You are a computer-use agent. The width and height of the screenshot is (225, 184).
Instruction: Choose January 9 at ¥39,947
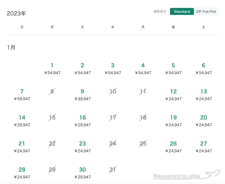82,95
